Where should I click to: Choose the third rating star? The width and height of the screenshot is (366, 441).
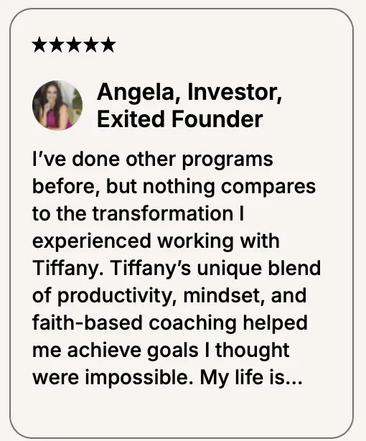pos(74,45)
